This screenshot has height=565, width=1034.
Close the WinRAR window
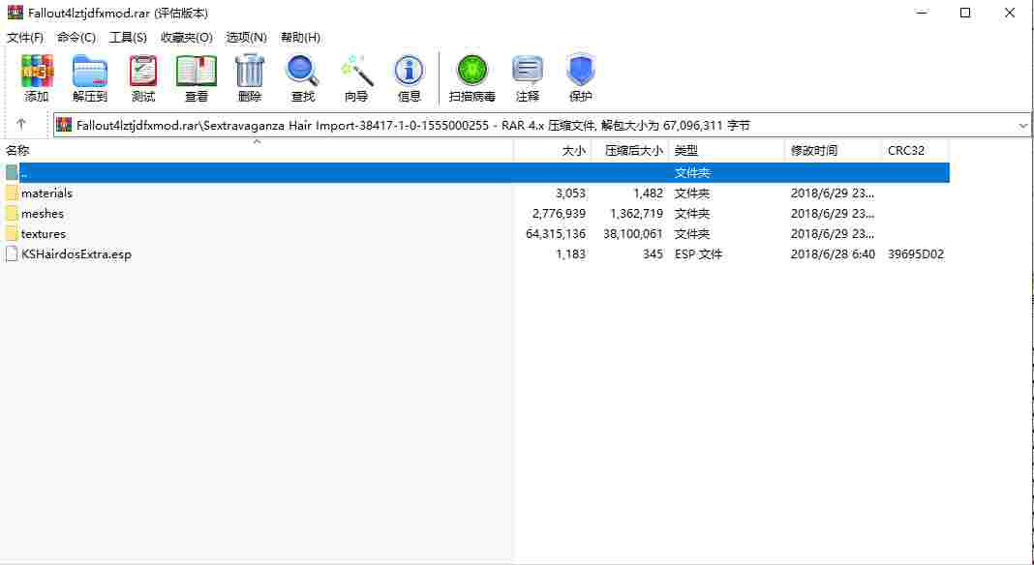1010,13
